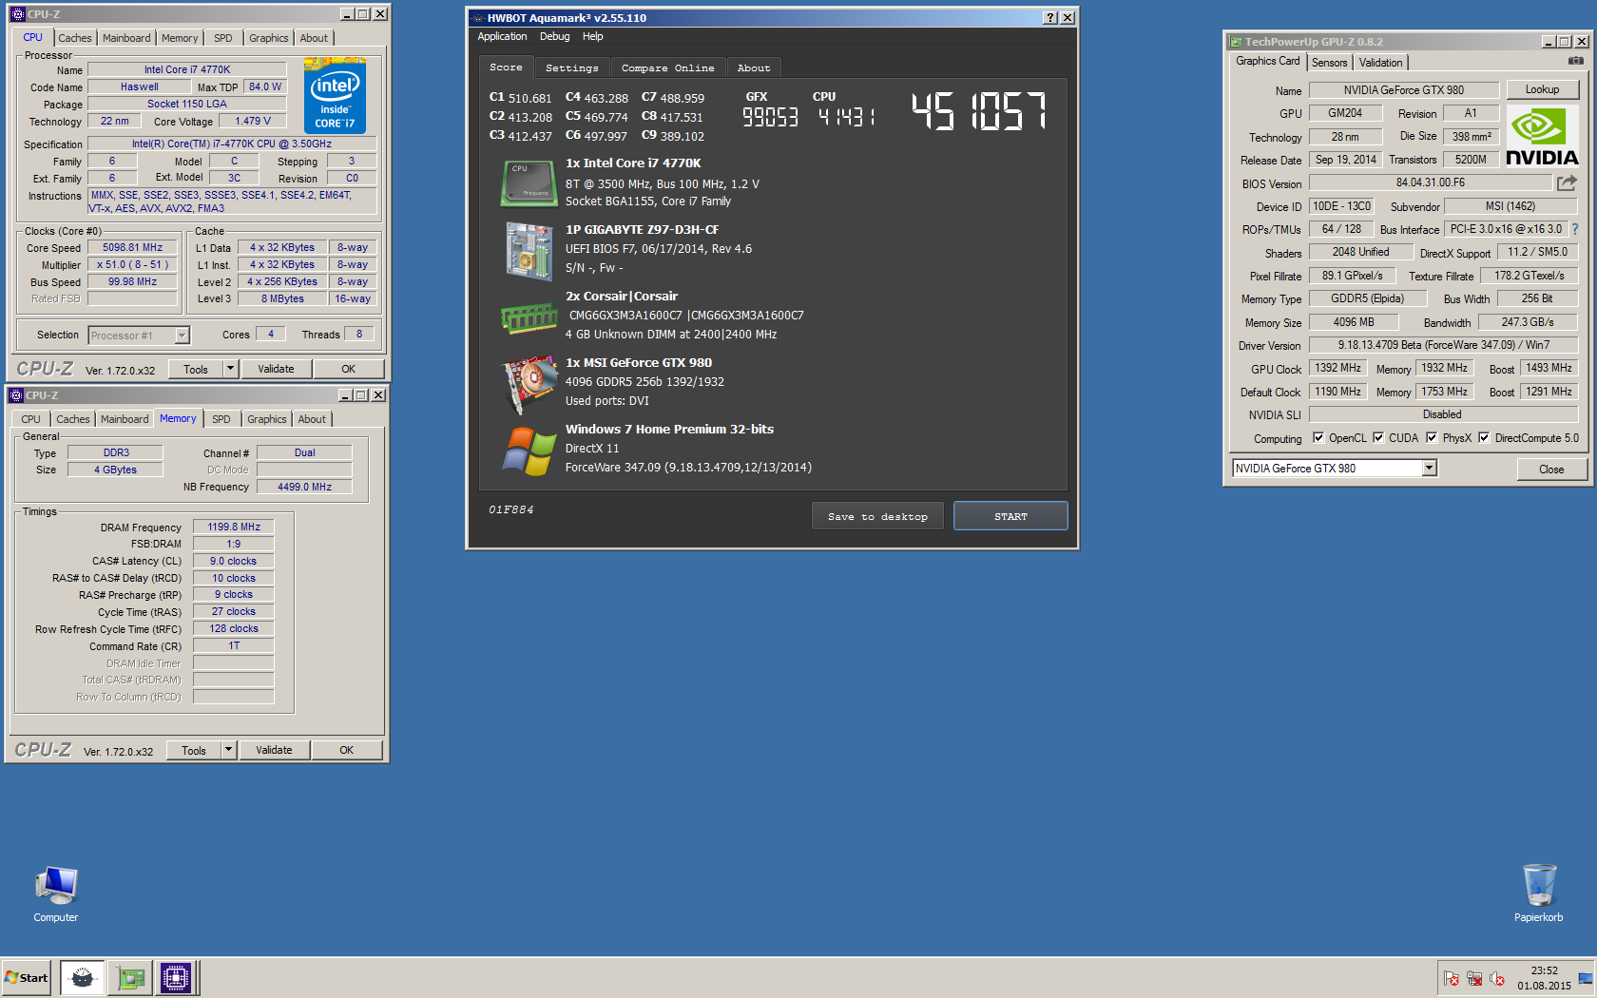The height and width of the screenshot is (998, 1597).
Task: Switch to the Compare Online tab
Action: pyautogui.click(x=667, y=68)
